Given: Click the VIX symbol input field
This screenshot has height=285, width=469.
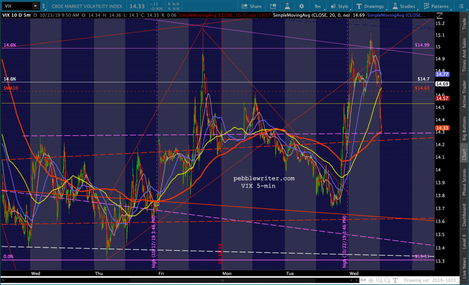Looking at the screenshot, I should 17,6.
